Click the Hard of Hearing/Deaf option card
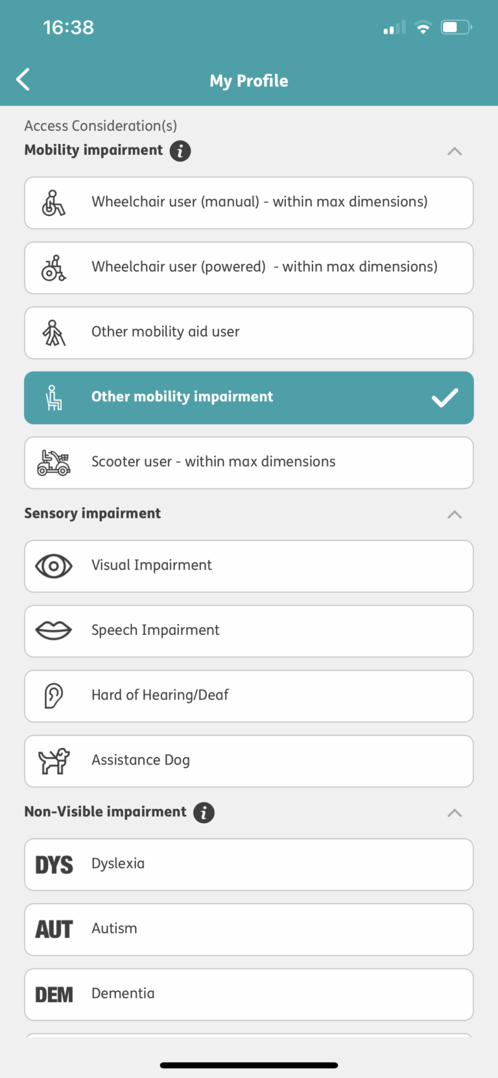The width and height of the screenshot is (498, 1078). coord(249,695)
